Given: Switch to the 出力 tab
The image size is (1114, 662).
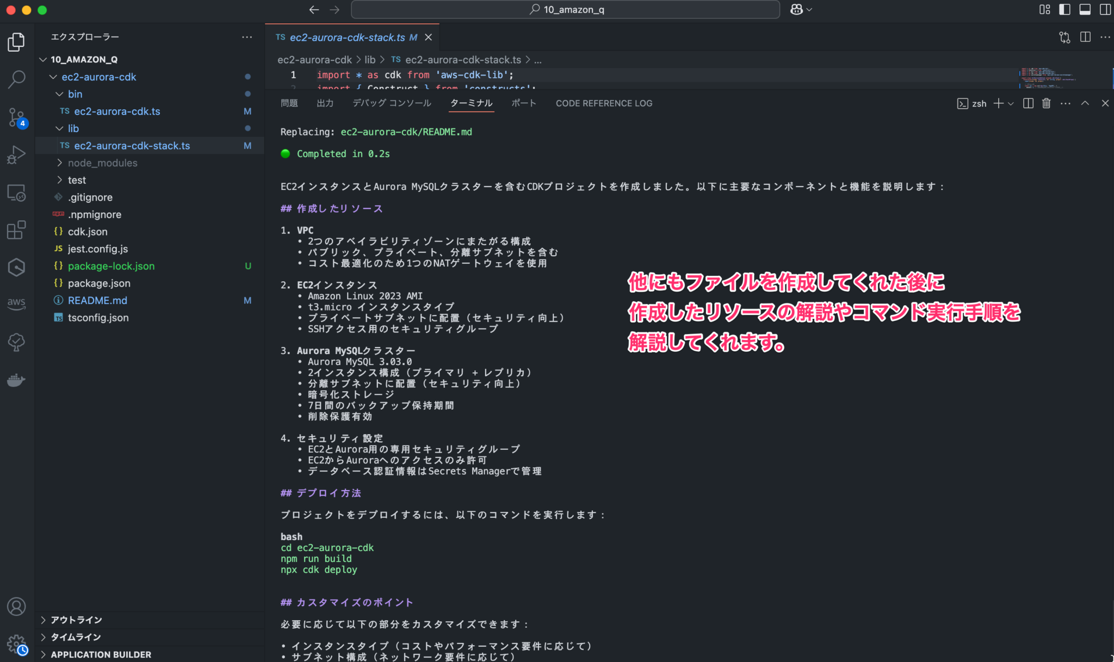Looking at the screenshot, I should click(325, 103).
